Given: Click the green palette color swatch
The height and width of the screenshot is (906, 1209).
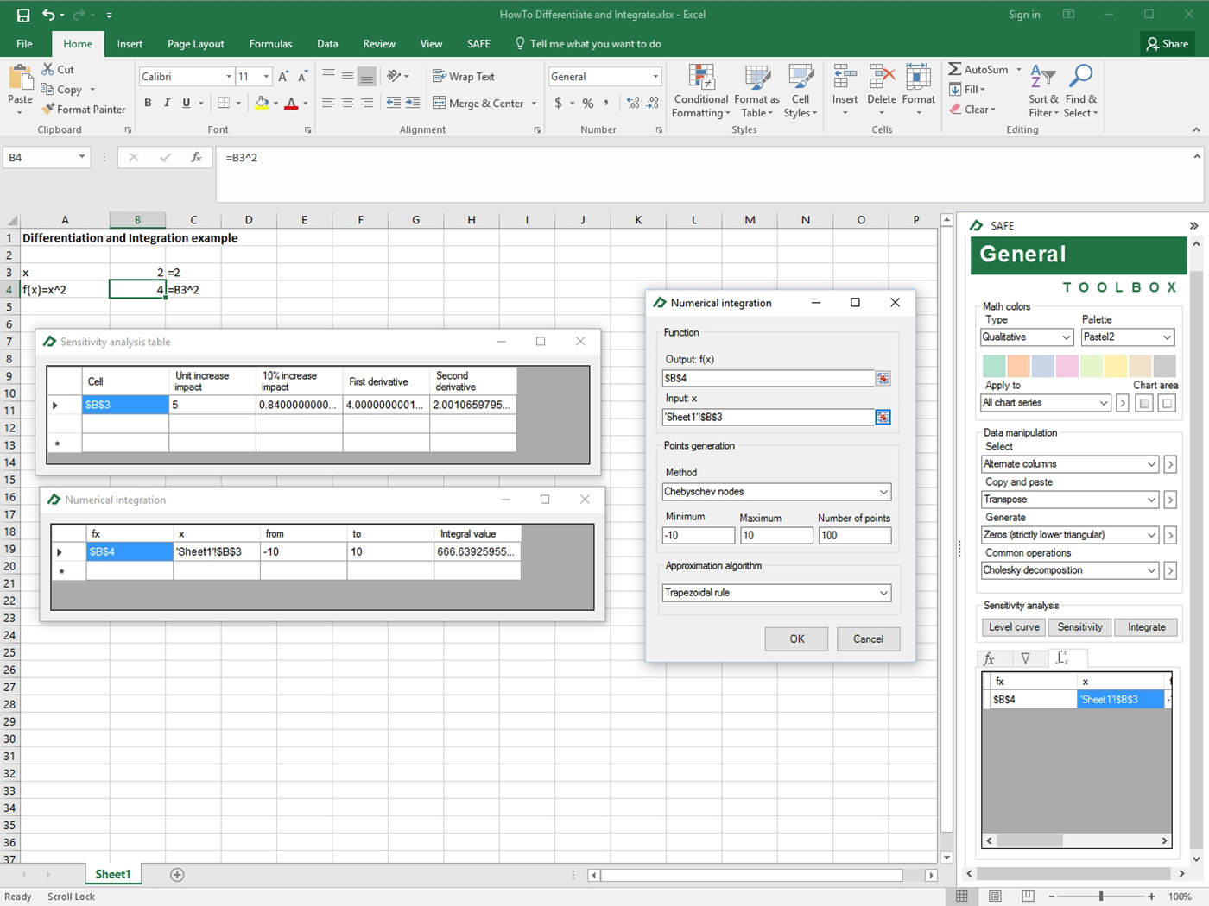Looking at the screenshot, I should coord(994,366).
